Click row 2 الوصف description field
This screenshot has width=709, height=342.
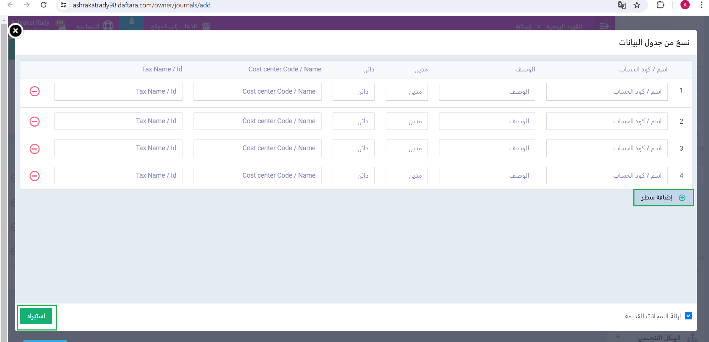click(x=487, y=121)
